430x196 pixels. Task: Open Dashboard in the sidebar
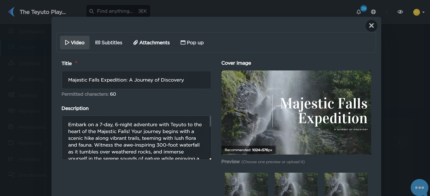[x=26, y=31]
